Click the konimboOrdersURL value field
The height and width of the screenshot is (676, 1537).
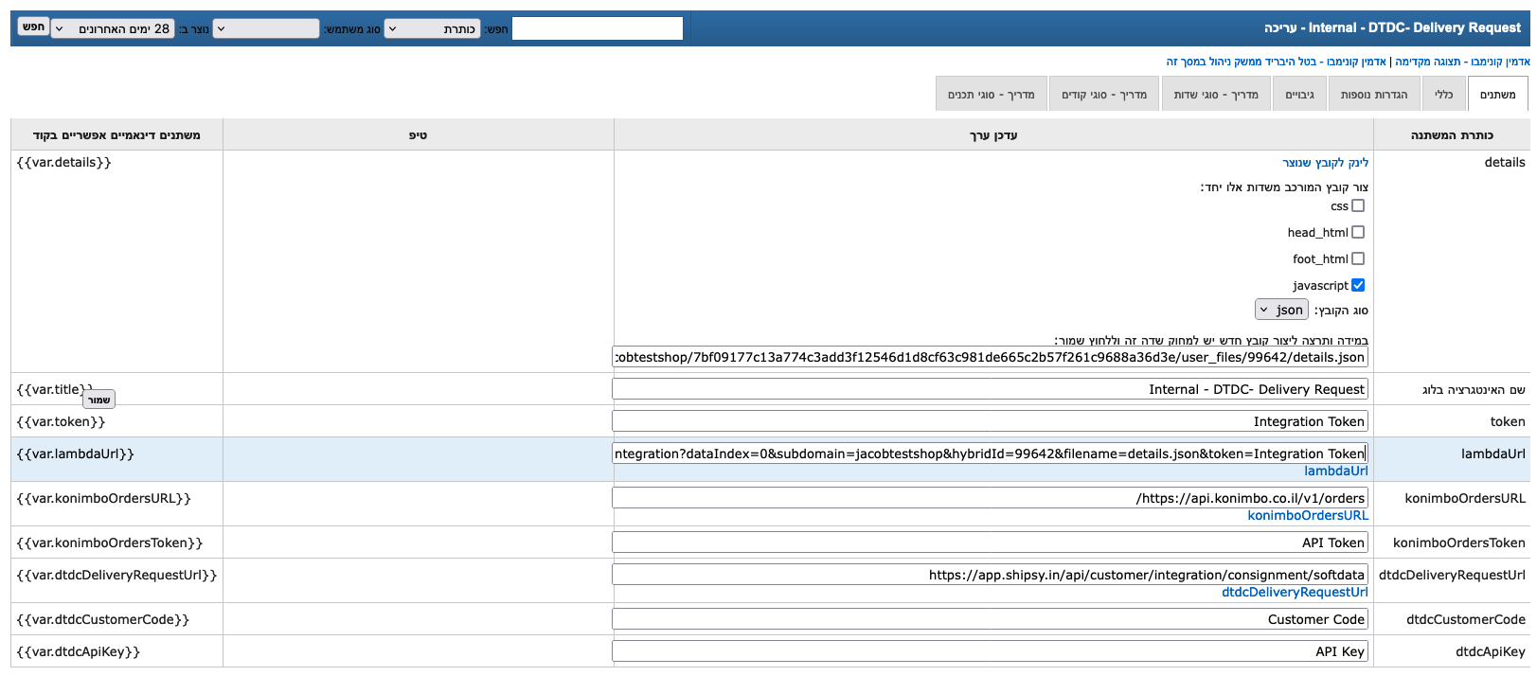[x=990, y=498]
